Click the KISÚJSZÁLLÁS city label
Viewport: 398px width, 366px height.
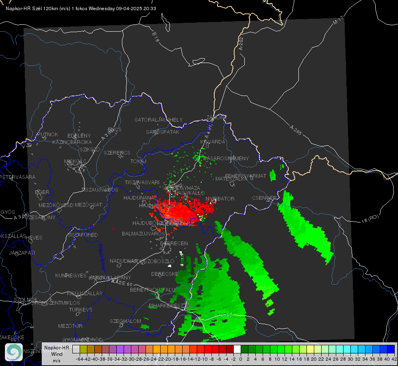coord(85,294)
